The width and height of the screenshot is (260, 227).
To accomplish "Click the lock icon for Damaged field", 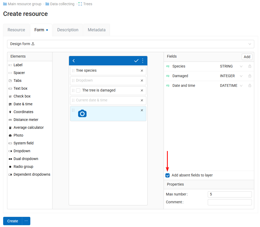I will tap(250, 76).
